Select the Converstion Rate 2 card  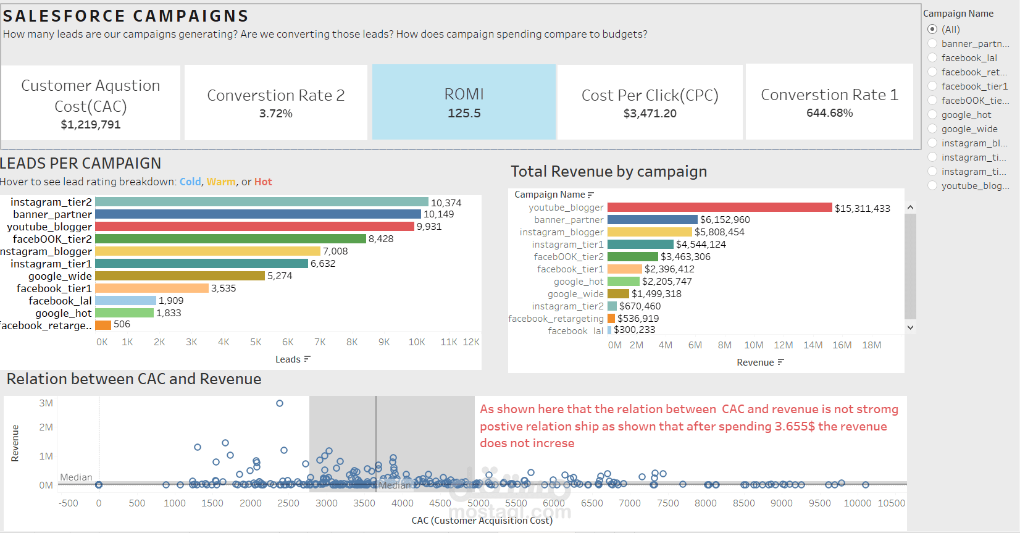coord(276,103)
